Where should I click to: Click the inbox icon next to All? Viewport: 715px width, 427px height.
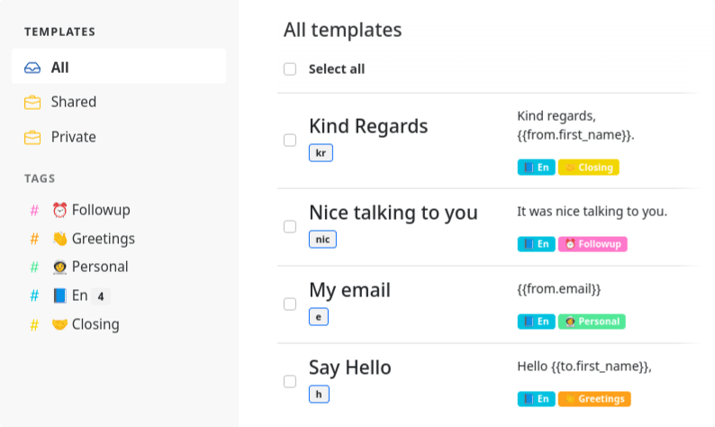coord(32,68)
